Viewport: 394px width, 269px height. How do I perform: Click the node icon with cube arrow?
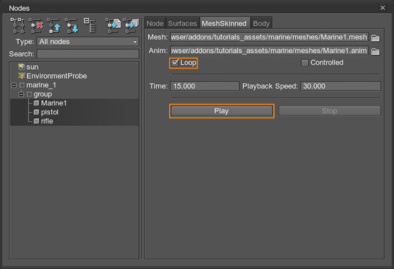pos(131,24)
